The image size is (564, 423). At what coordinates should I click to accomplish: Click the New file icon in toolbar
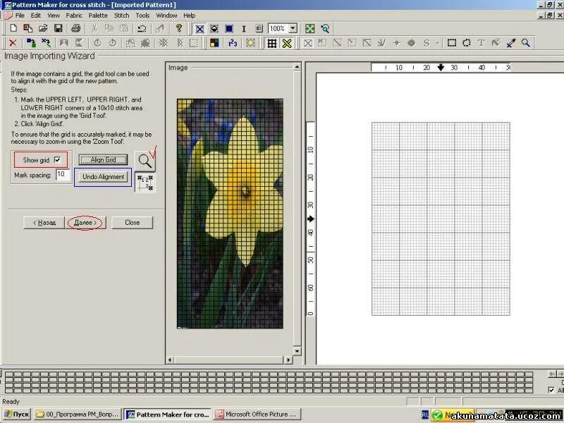13,28
